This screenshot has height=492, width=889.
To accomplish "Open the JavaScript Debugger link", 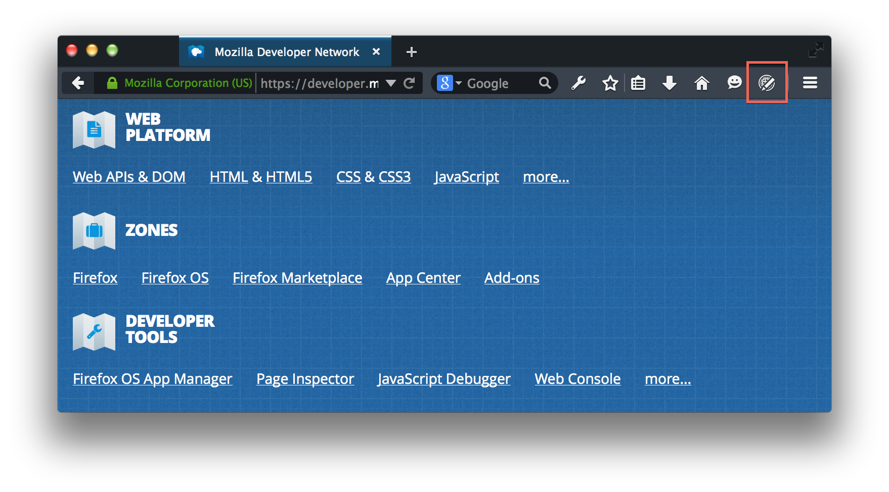I will (x=445, y=379).
